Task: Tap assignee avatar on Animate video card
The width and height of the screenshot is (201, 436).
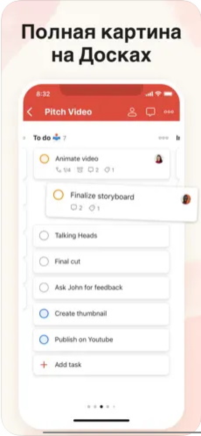Action: click(x=159, y=159)
